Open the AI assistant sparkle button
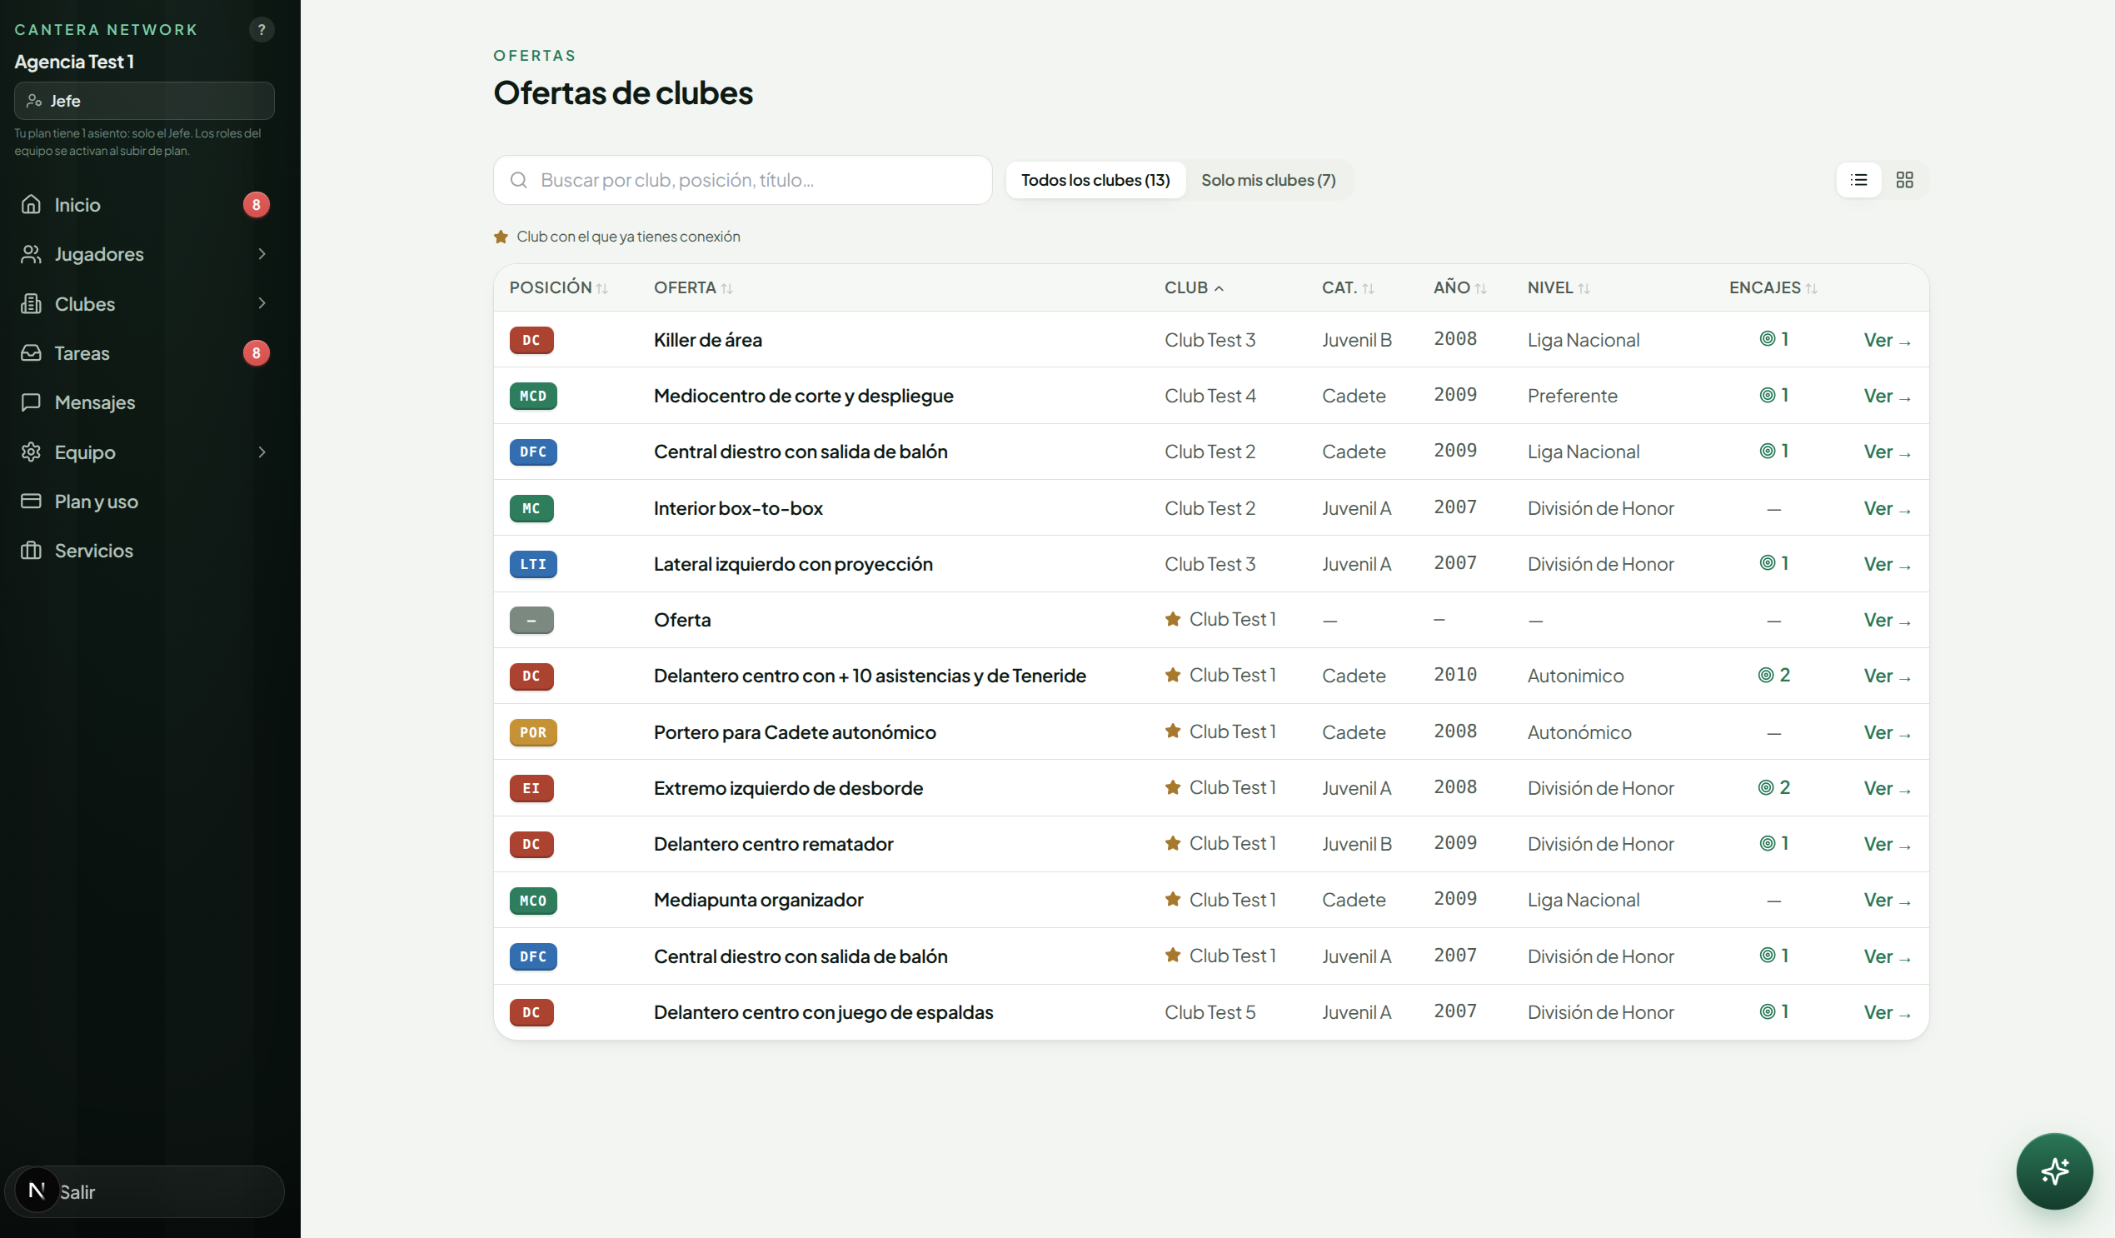Screen dimensions: 2115x1238 [2053, 1170]
